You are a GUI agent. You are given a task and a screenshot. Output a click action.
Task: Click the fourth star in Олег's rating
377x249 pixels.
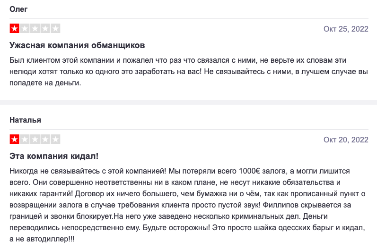click(x=45, y=28)
